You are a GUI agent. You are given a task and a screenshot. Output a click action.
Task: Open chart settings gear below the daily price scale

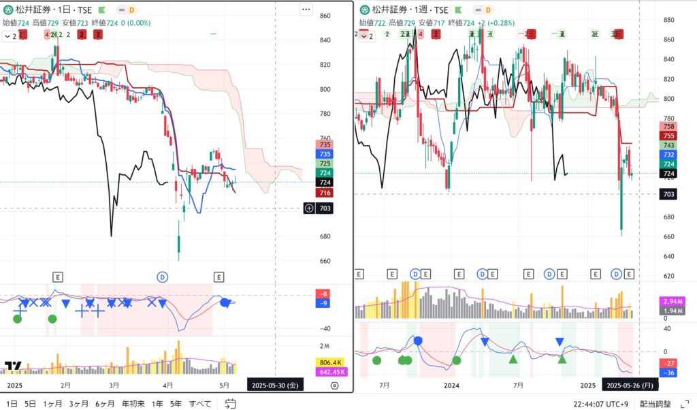click(x=335, y=385)
